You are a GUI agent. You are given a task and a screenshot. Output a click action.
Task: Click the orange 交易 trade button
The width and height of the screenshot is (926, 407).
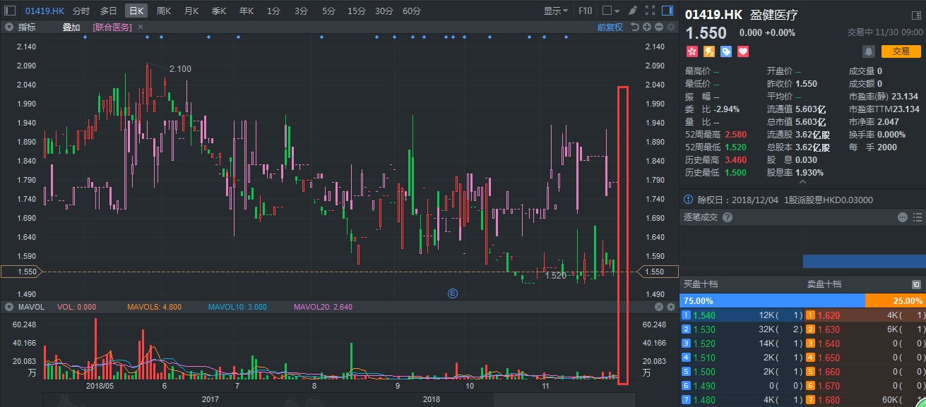pyautogui.click(x=901, y=51)
